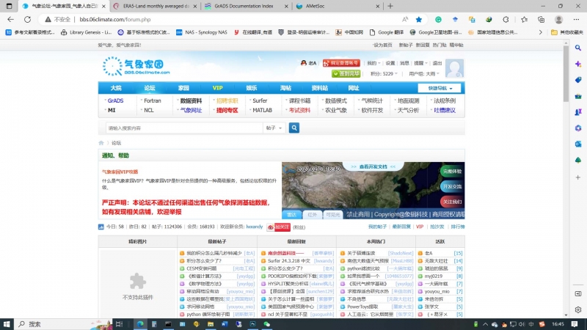Click the blue search magnifier button
Viewport: 587px width, 330px height.
click(294, 128)
